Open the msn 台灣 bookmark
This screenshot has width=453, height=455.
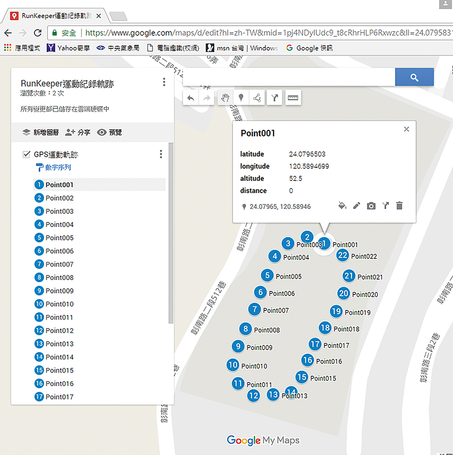coord(242,48)
